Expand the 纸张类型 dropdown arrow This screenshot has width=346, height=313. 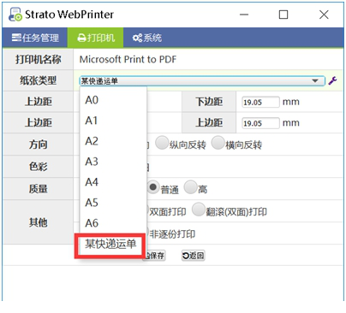315,81
